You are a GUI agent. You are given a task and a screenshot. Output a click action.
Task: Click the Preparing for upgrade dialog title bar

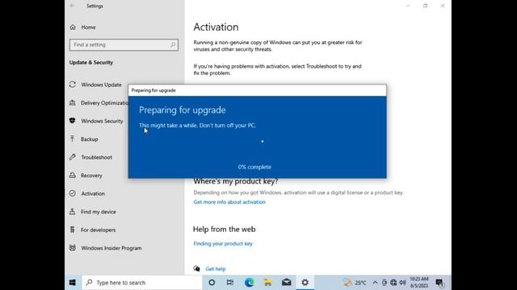(x=257, y=90)
